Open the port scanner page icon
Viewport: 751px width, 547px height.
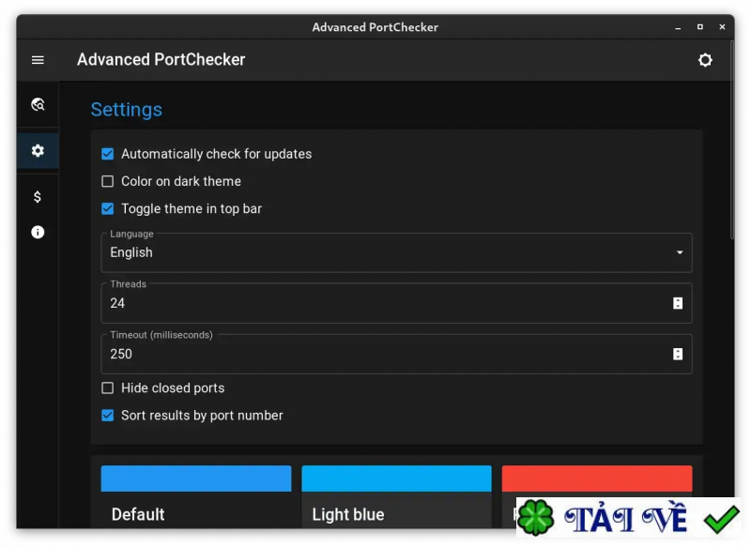38,104
